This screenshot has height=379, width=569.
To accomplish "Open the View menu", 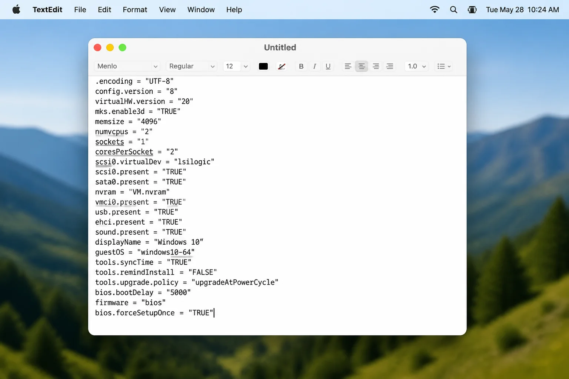I will (167, 10).
